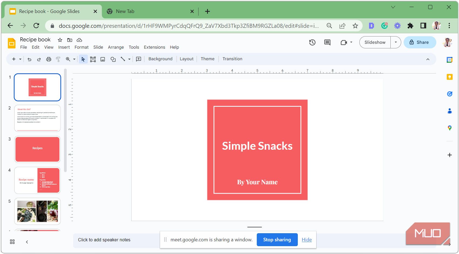The height and width of the screenshot is (254, 459).
Task: Expand new slide layout dropdown arrow
Action: click(x=20, y=59)
